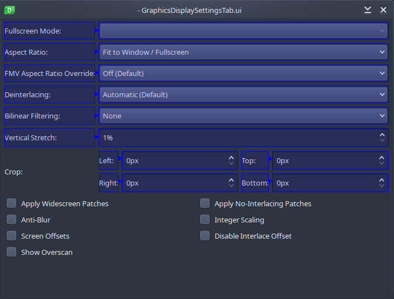Expand the Deinterlacing dropdown list
Image resolution: width=394 pixels, height=299 pixels.
[x=243, y=94]
